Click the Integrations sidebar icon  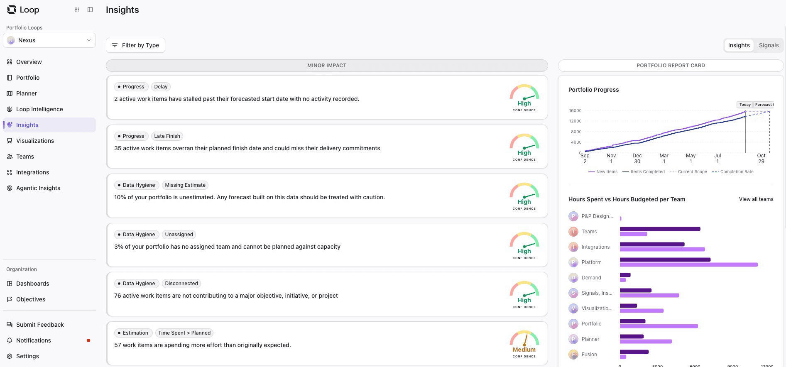coord(10,172)
